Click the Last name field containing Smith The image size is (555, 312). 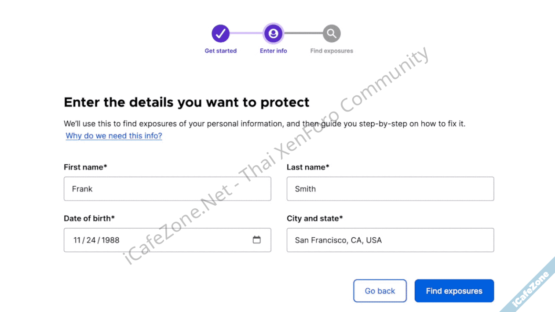click(x=390, y=189)
